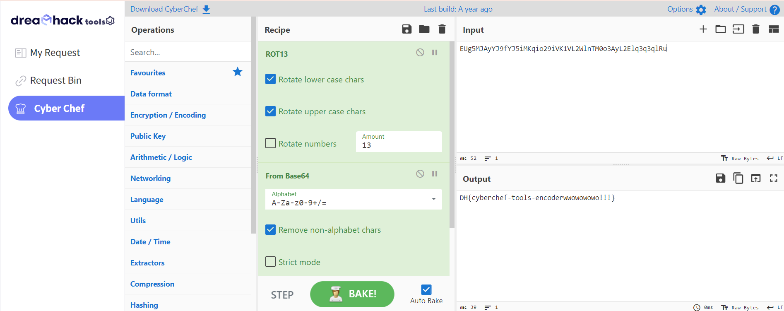Set breakpoint on From Base64 operation
The width and height of the screenshot is (784, 311).
coord(435,174)
